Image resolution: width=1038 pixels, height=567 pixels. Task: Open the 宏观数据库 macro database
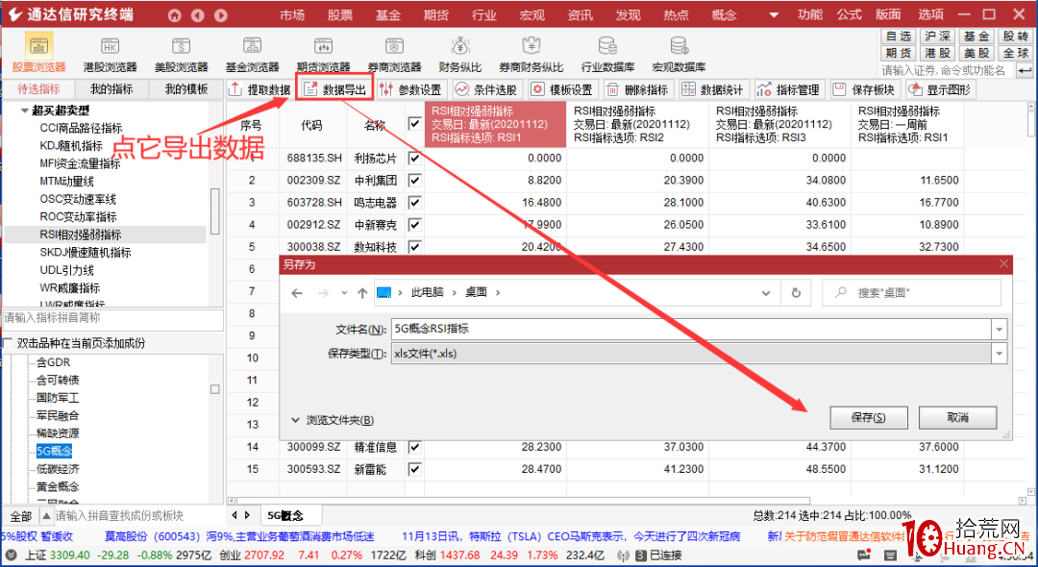(x=679, y=54)
